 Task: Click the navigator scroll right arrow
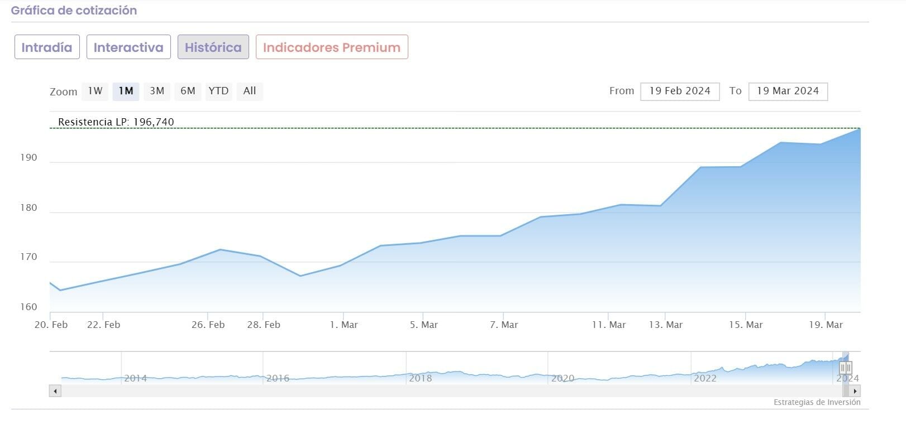click(x=855, y=392)
